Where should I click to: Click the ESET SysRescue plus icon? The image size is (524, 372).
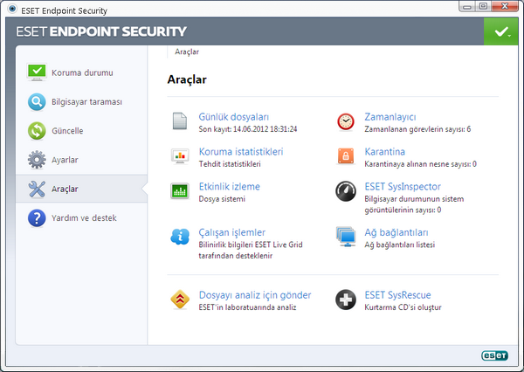click(x=346, y=300)
